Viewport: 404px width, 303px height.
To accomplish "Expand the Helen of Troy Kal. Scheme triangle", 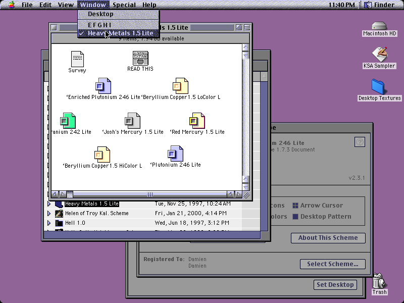I will pos(49,213).
